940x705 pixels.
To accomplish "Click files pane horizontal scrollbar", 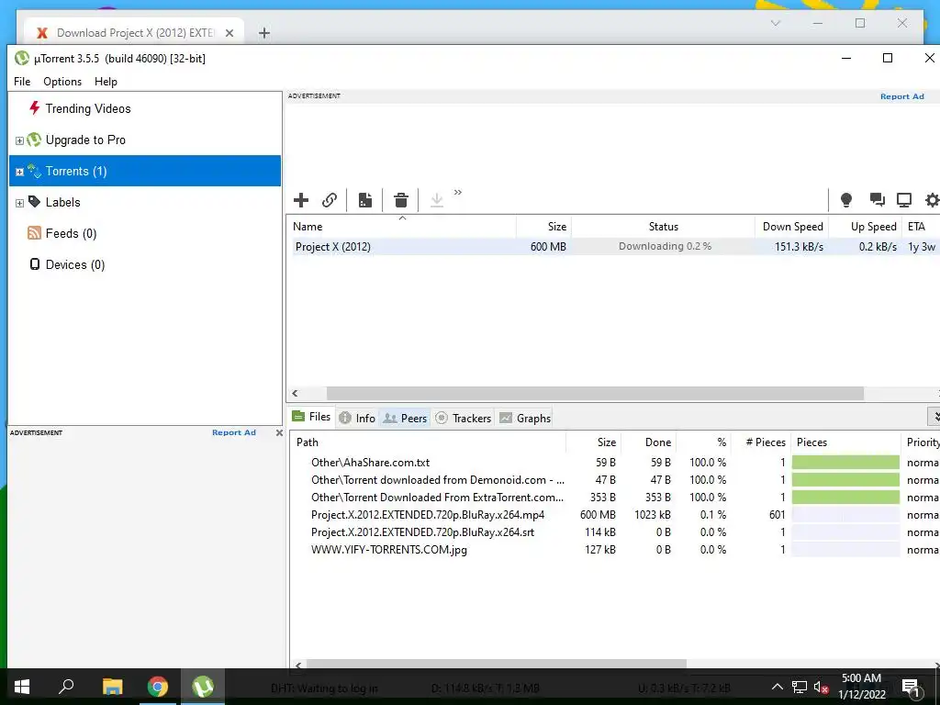I will (x=497, y=665).
